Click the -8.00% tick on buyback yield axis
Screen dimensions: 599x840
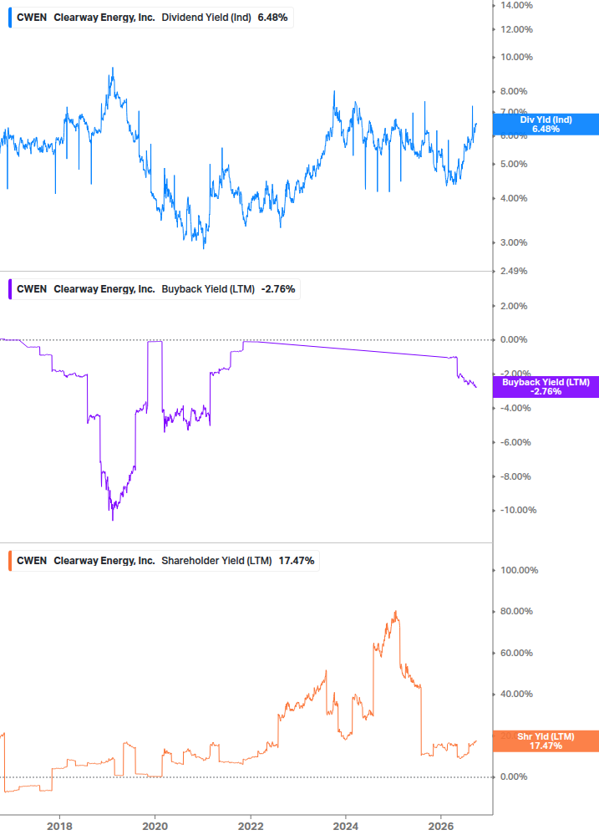coord(515,476)
